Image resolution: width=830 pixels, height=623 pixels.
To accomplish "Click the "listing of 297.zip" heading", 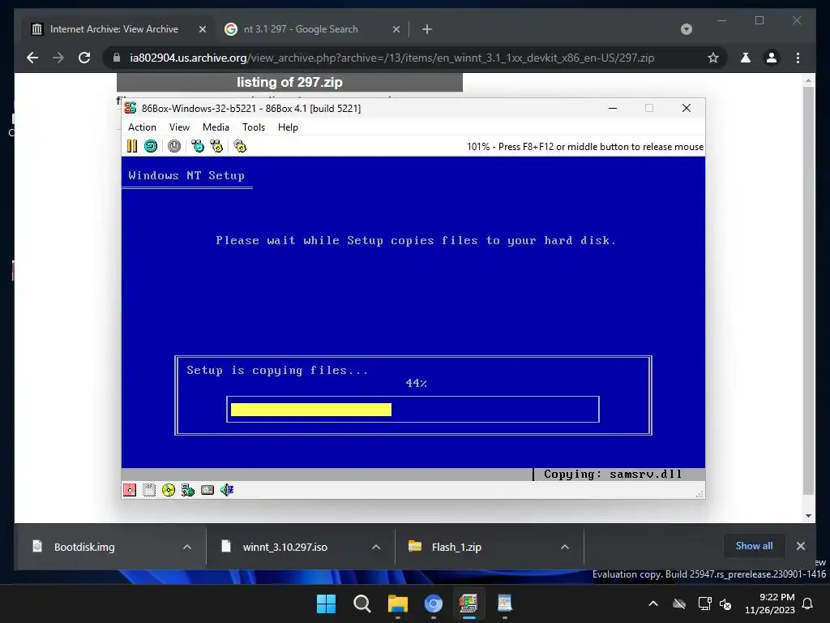I will click(x=289, y=82).
